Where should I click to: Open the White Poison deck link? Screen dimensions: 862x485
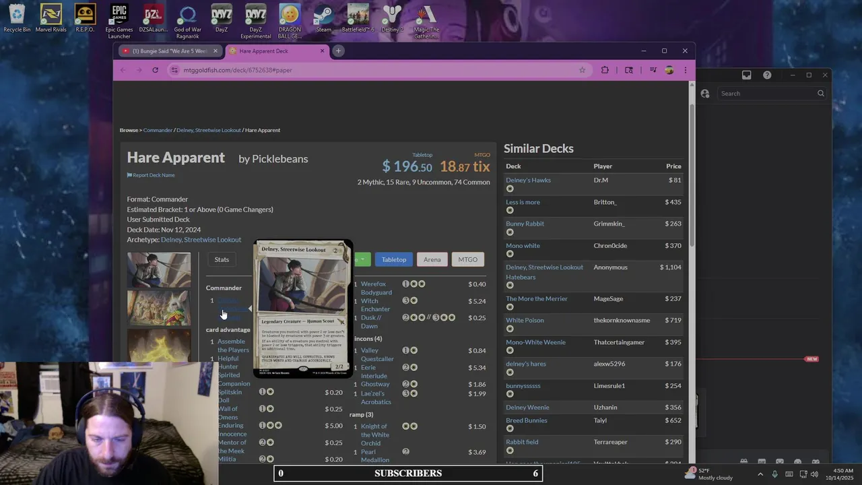(525, 321)
